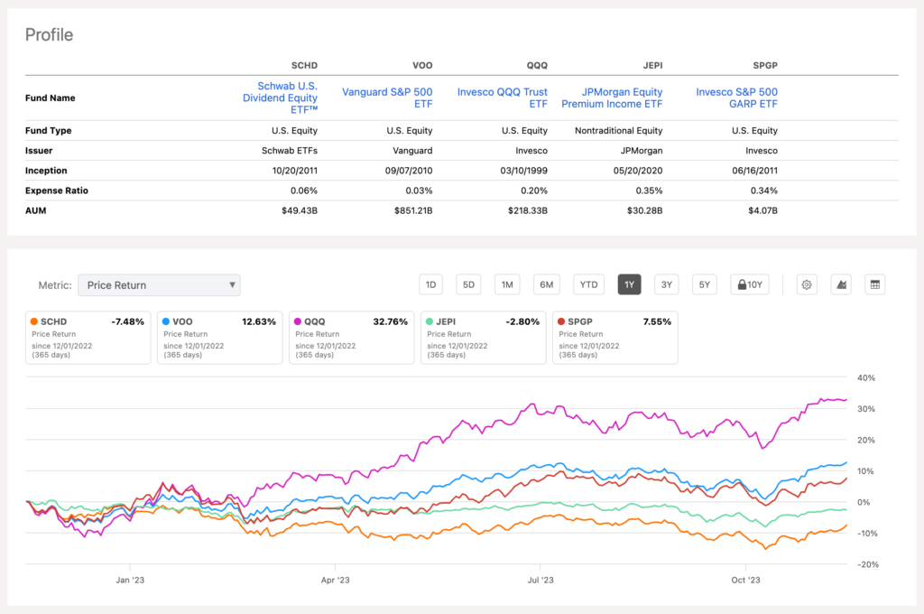Click the orange SCHD color dot

coord(34,321)
